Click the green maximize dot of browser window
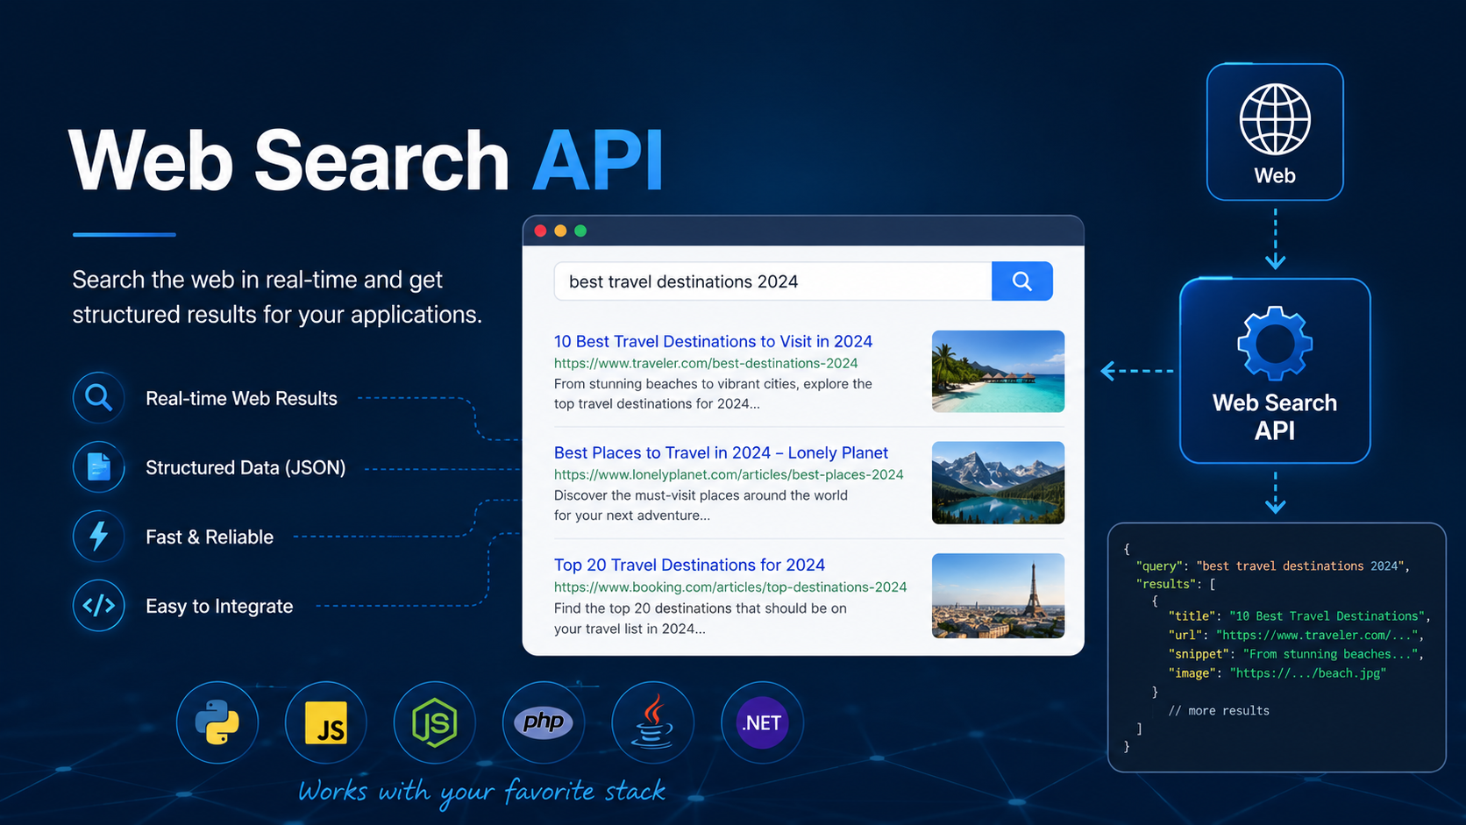1466x825 pixels. 580,231
